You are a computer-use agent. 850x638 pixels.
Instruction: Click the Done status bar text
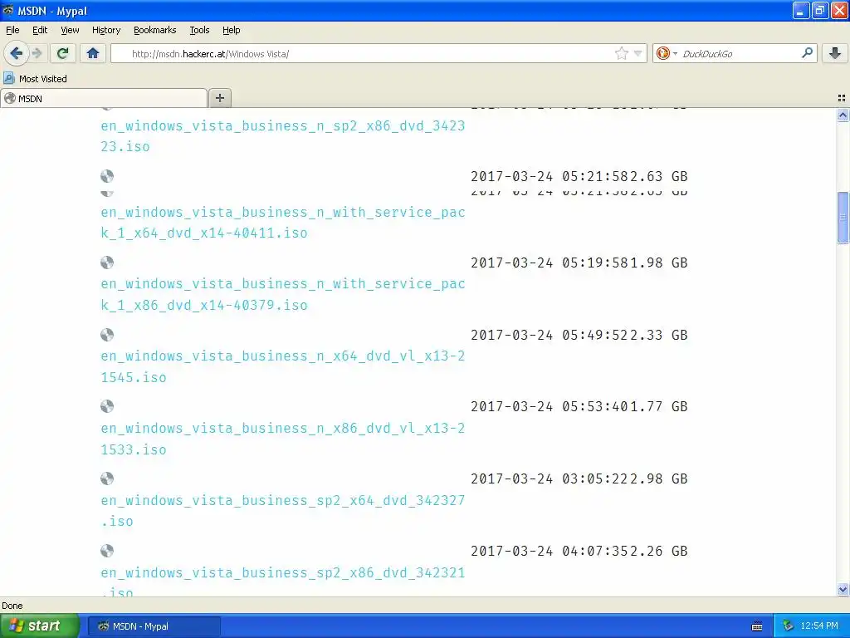pos(12,606)
